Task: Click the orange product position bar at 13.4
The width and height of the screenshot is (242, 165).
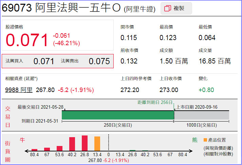Action: (97, 144)
